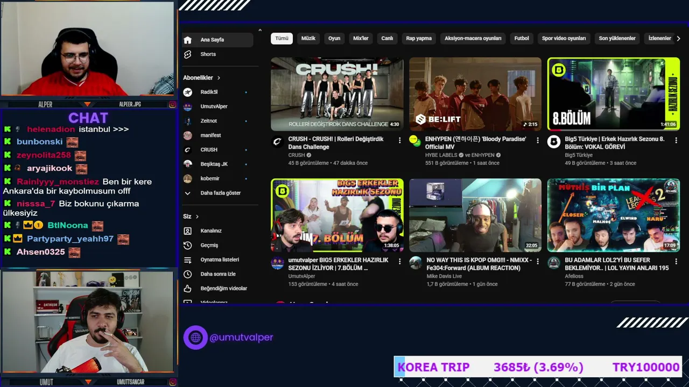Filter by Spor video oyunları chip

pyautogui.click(x=564, y=38)
